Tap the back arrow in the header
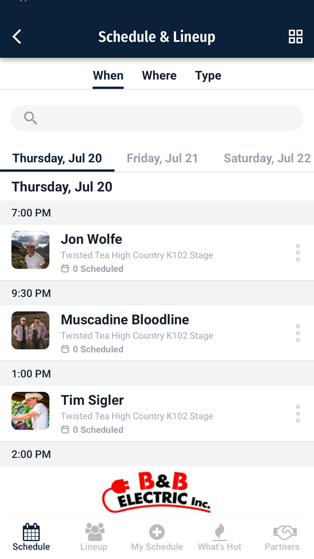 [17, 36]
